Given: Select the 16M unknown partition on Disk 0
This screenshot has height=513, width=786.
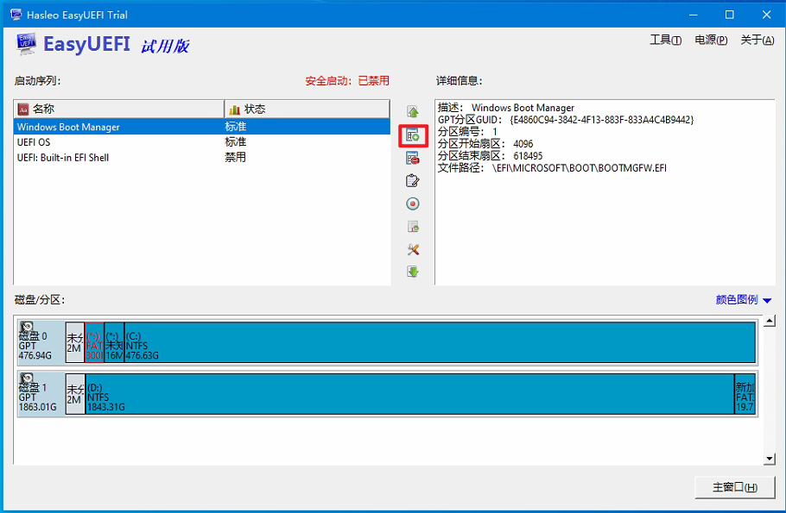Looking at the screenshot, I should pyautogui.click(x=114, y=342).
